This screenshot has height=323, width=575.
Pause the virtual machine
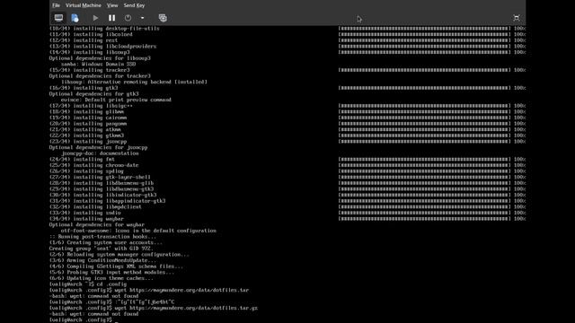[111, 18]
